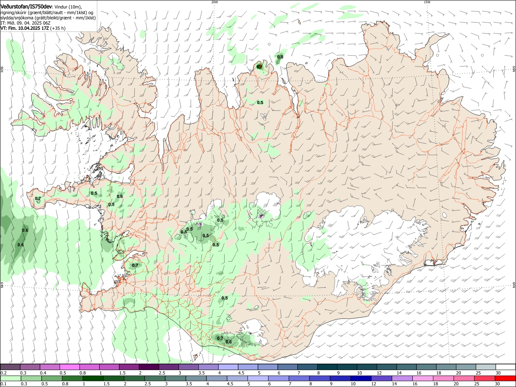This screenshot has height=387, width=516.
Task: Click the lower colorbar swatch between 6 and 7
Action: click(278, 378)
